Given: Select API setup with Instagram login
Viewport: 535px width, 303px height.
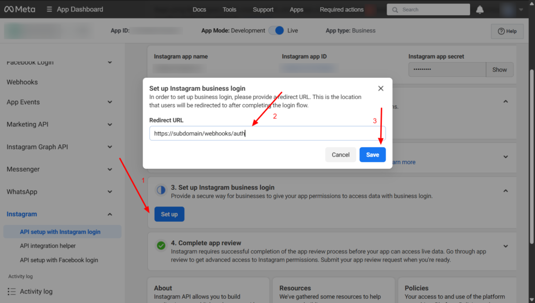Looking at the screenshot, I should (x=63, y=232).
